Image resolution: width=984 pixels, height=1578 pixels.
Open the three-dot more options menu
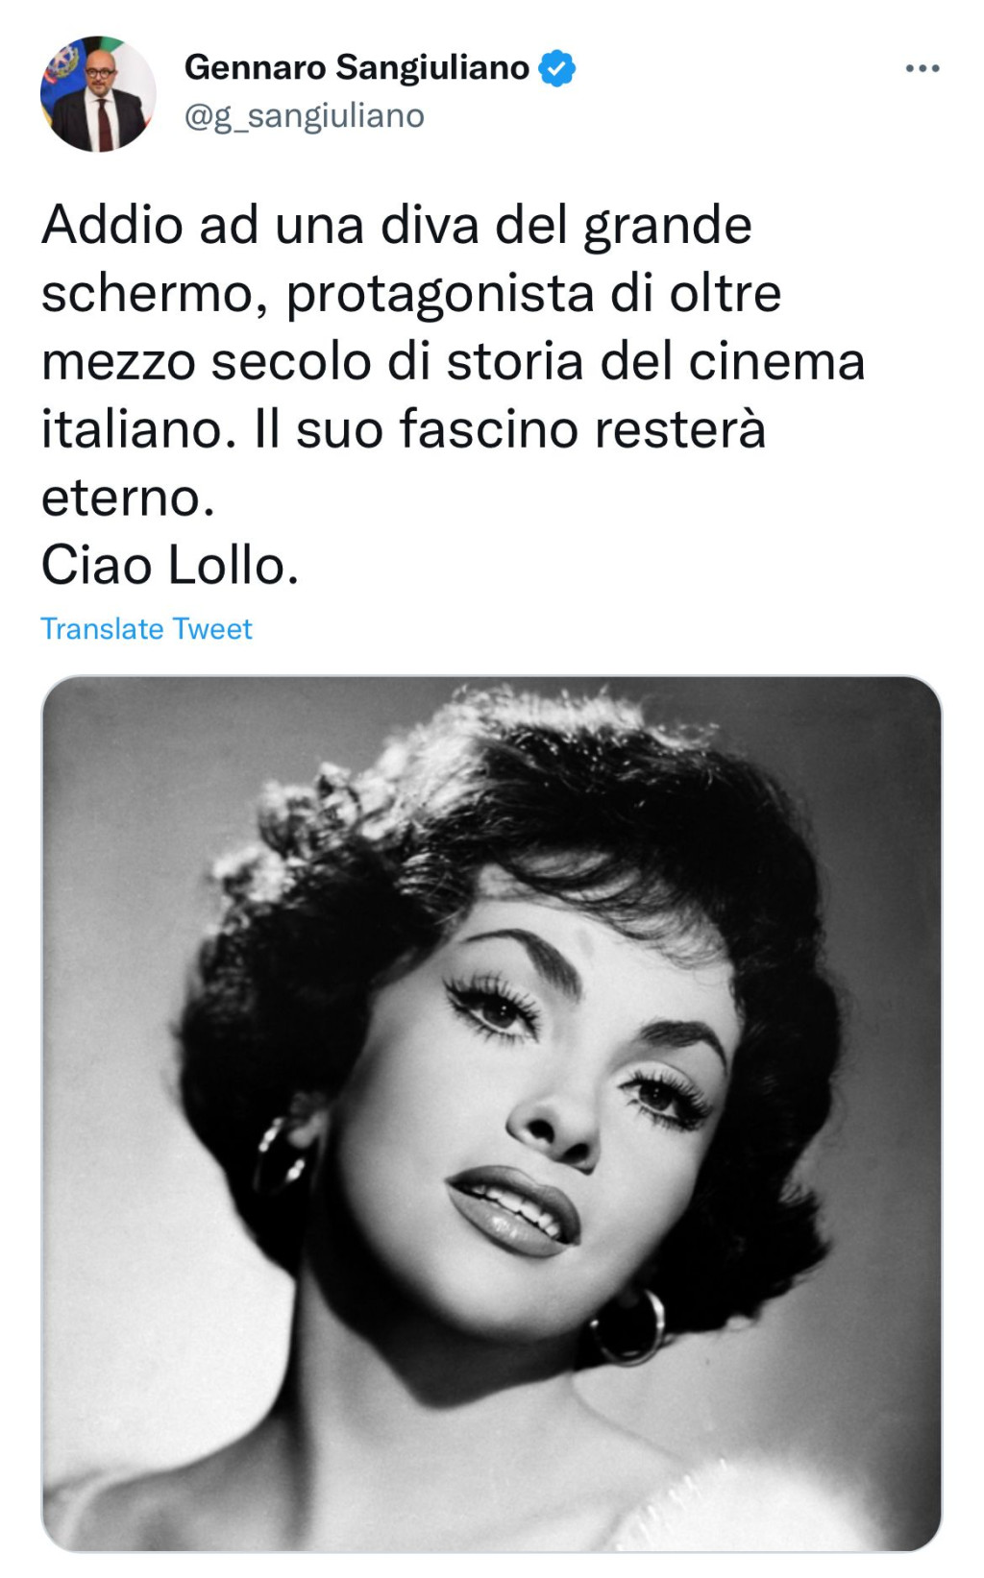(x=922, y=68)
